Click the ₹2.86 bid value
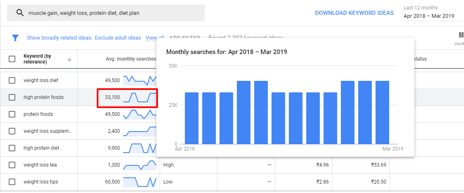464x193 pixels. click(323, 182)
